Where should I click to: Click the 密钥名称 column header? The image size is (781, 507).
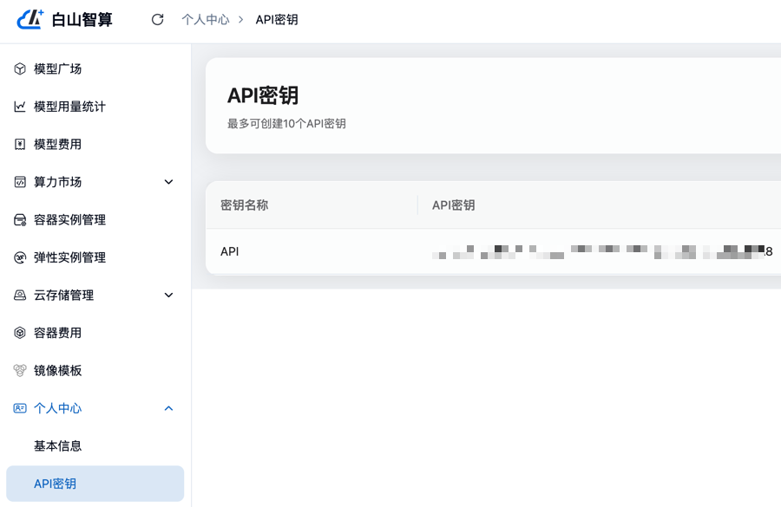click(244, 205)
